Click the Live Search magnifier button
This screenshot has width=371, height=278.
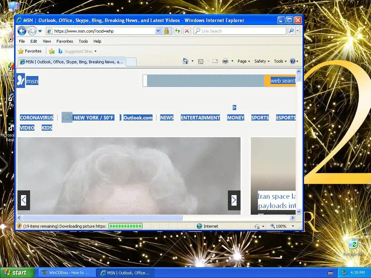pos(292,31)
